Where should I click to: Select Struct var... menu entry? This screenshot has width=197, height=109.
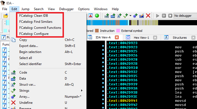point(48,85)
